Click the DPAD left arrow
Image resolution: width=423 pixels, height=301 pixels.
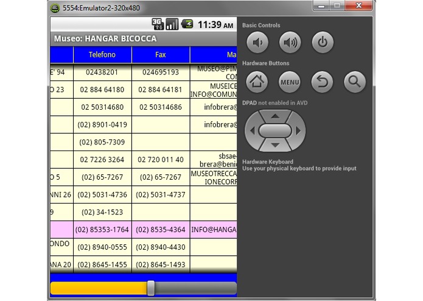(x=253, y=131)
